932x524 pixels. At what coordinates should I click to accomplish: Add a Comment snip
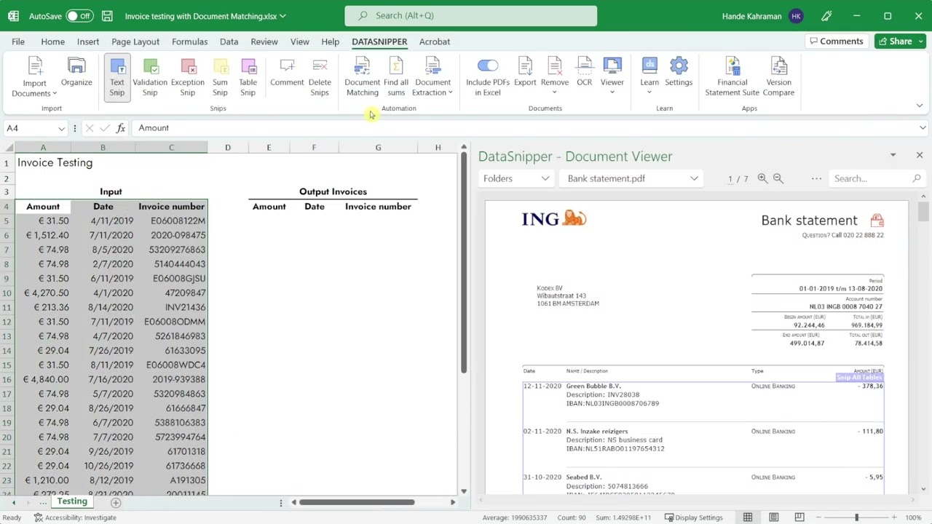pyautogui.click(x=287, y=73)
